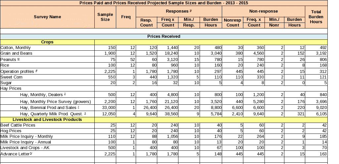
Task: Click the Hog Prices row label
Action: 11,131
